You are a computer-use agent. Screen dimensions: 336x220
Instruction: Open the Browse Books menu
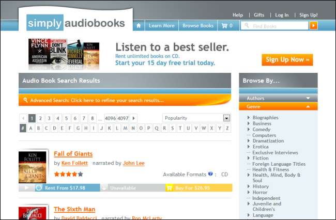click(x=198, y=26)
